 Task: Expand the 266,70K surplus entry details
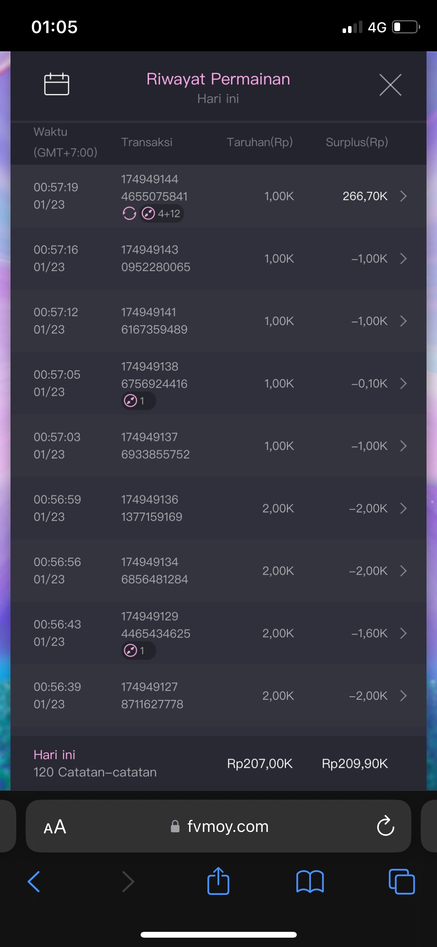(403, 196)
